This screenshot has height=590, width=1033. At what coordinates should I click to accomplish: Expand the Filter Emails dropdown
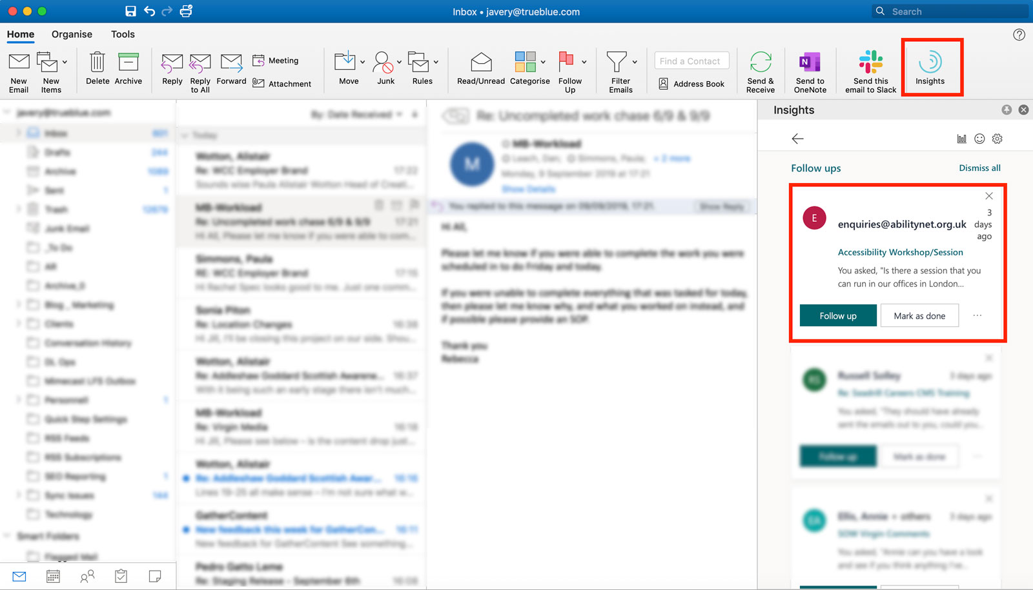pos(635,63)
